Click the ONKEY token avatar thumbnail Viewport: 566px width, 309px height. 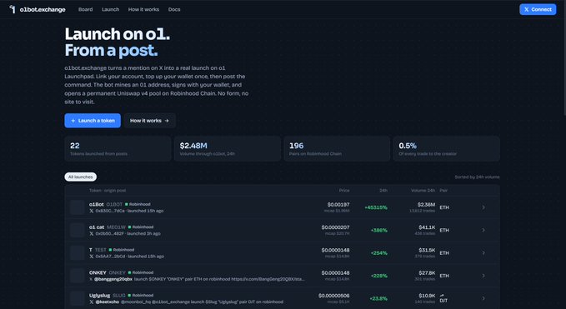77,276
